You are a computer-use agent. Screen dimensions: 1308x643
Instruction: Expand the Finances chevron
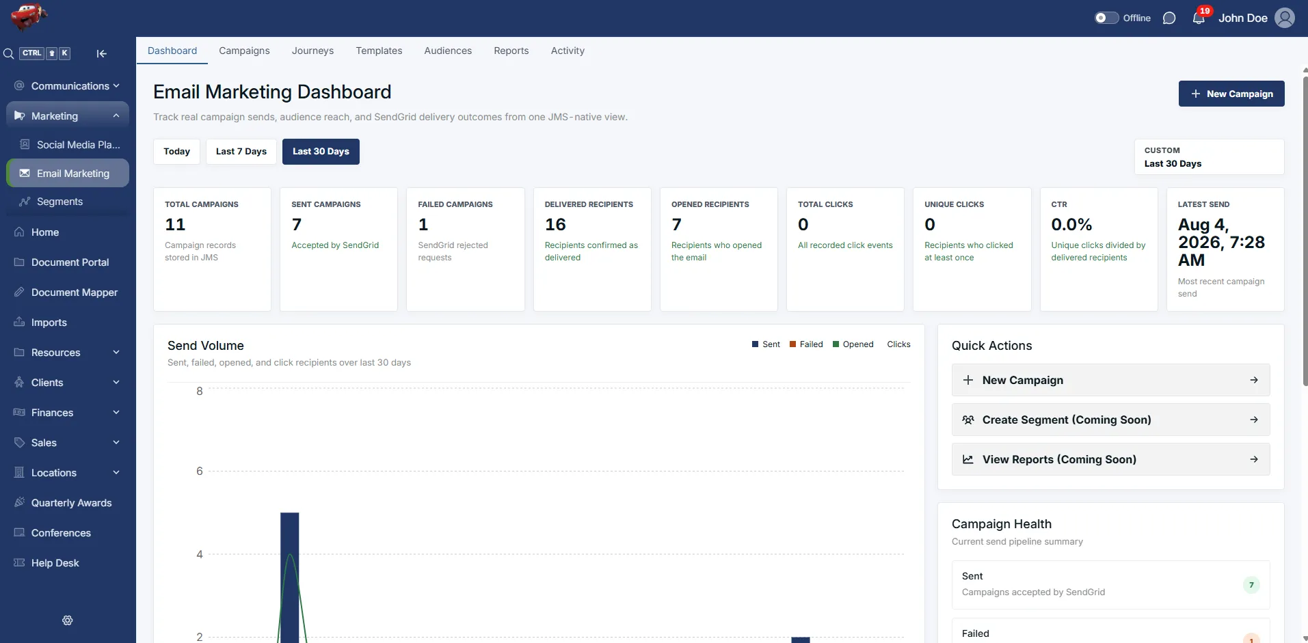coord(116,412)
